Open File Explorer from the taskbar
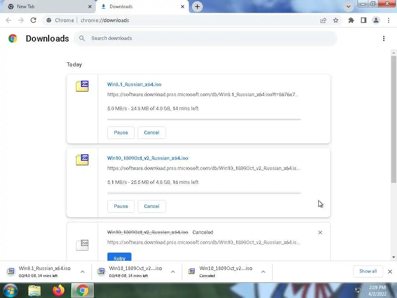This screenshot has height=298, width=397. (35, 290)
